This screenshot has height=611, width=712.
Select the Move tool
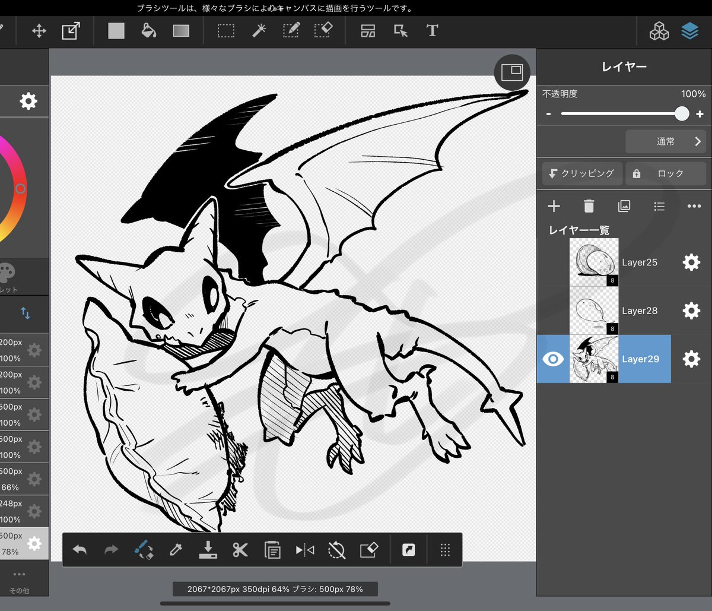[39, 31]
